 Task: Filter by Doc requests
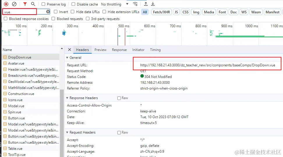234,12
